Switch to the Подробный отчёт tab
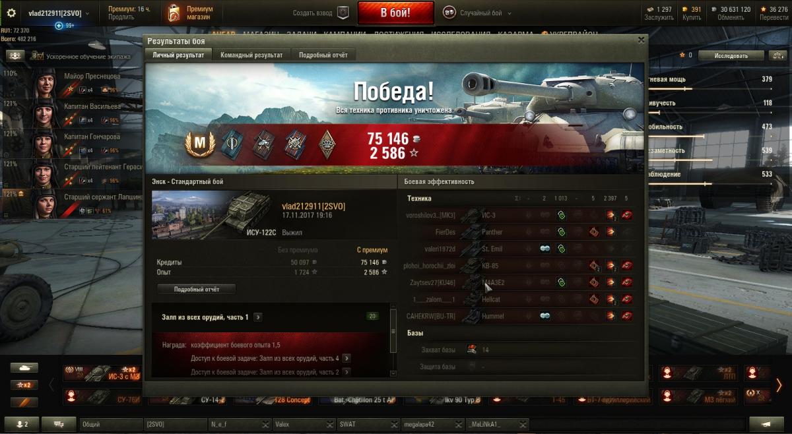 pyautogui.click(x=323, y=55)
